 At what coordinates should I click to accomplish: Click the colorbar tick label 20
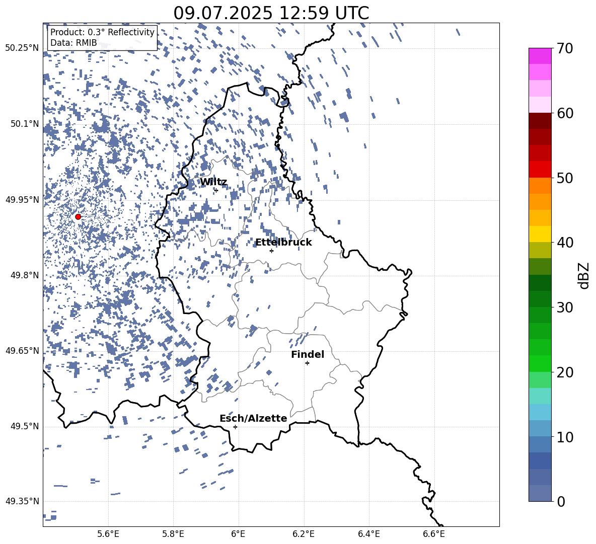(x=565, y=372)
